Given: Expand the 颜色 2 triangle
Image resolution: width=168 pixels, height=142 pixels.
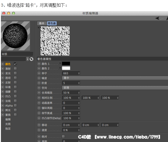Looking at the screenshot, I should coord(60,68).
